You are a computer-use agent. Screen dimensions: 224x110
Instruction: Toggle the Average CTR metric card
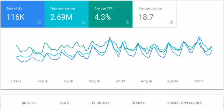(x=111, y=14)
